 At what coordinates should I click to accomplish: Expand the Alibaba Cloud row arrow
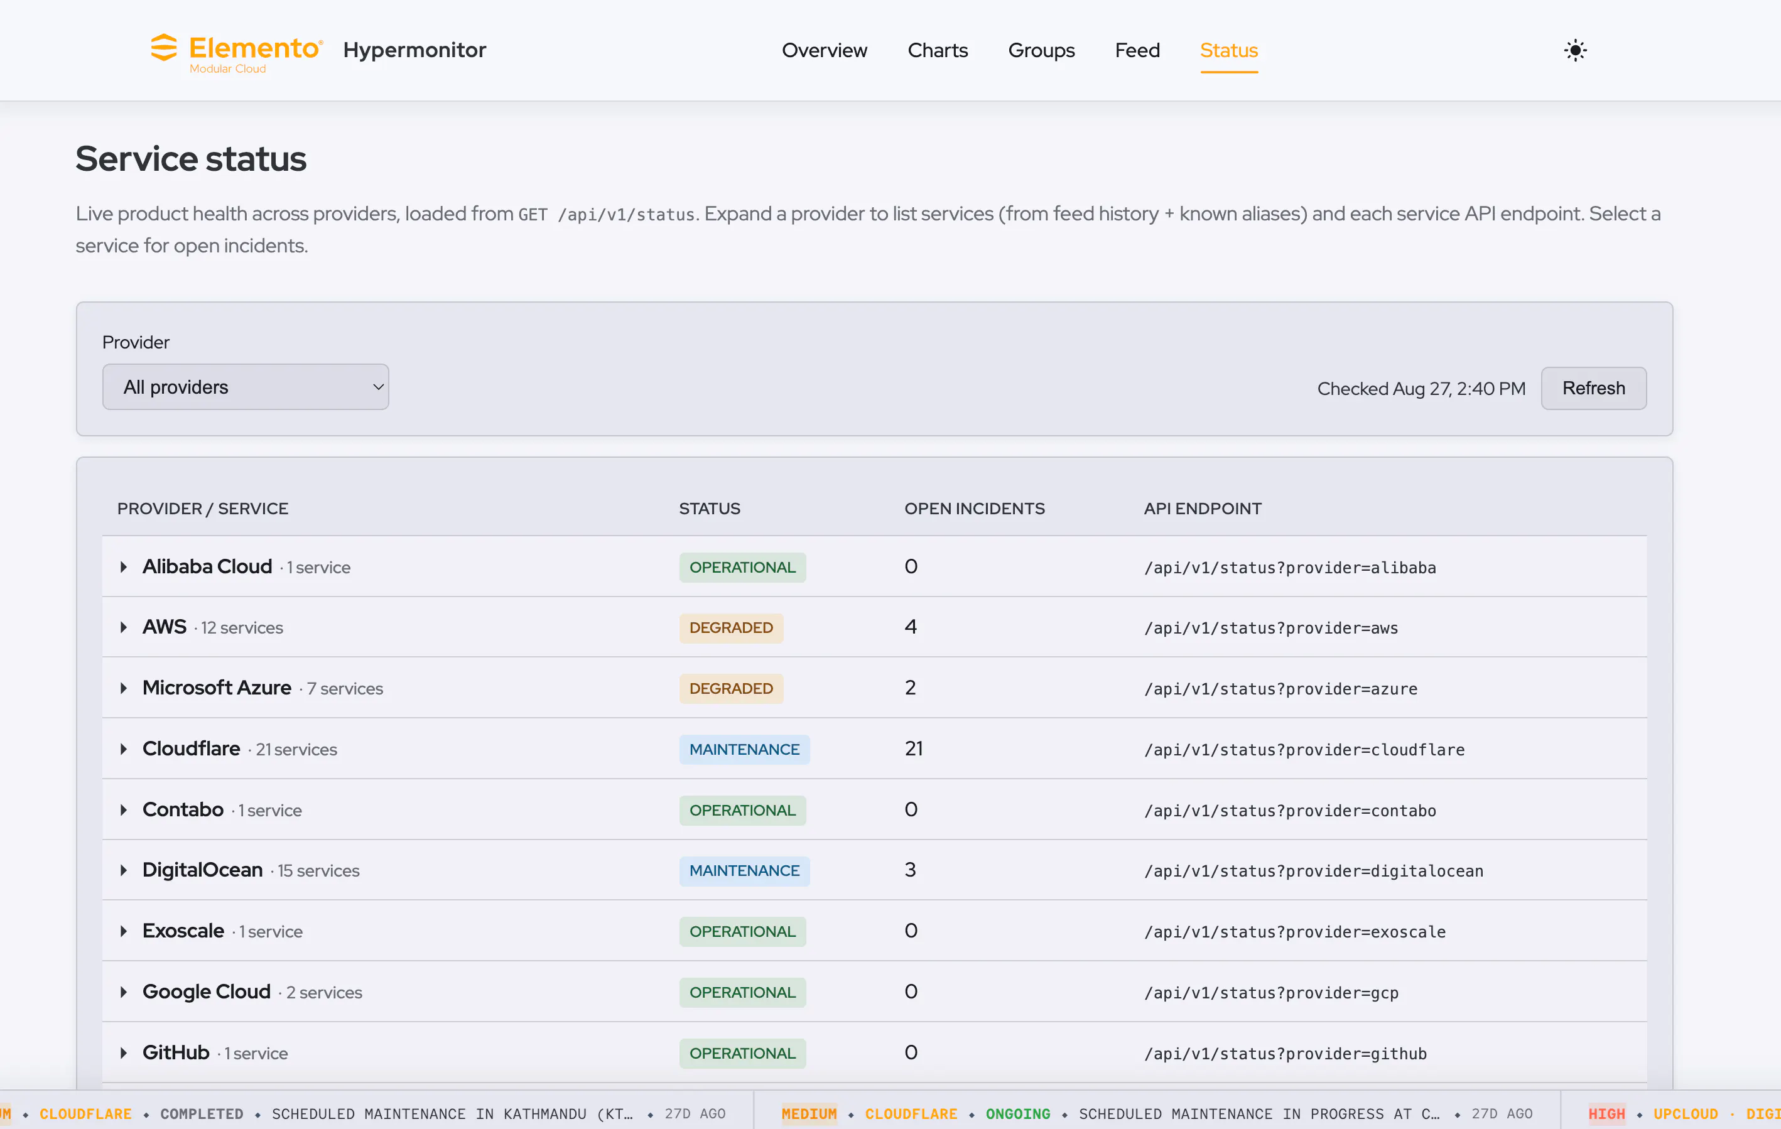click(124, 566)
